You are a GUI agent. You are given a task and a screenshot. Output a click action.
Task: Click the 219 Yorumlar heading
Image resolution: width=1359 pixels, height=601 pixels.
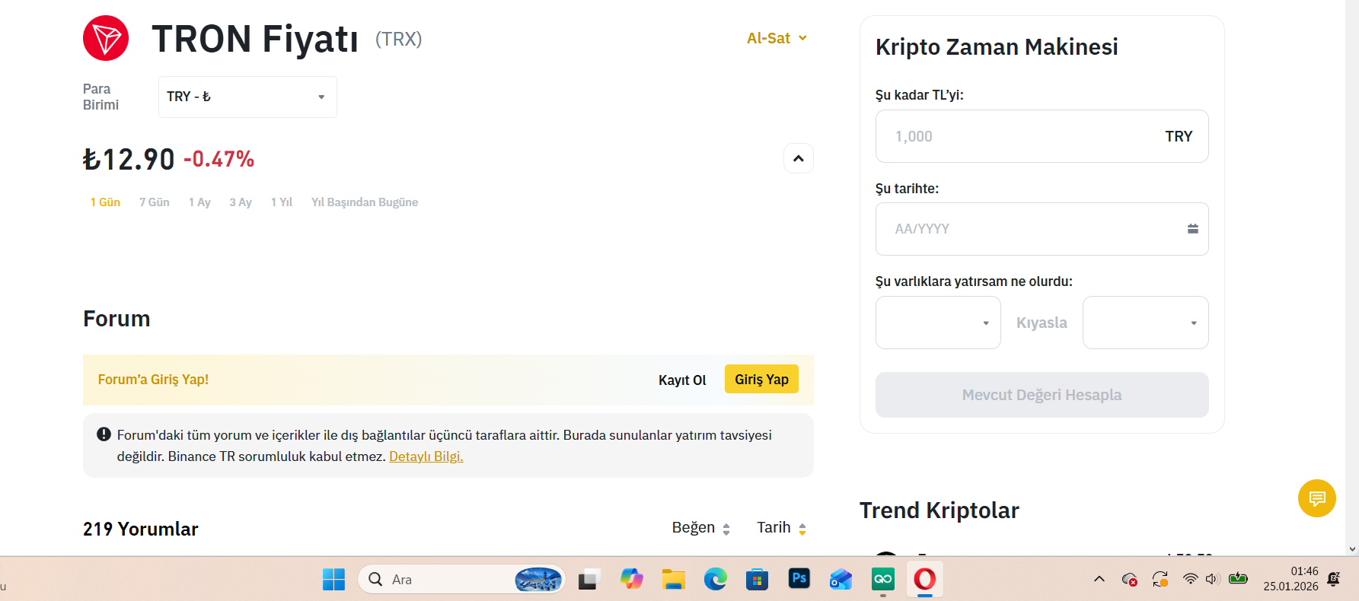pyautogui.click(x=141, y=529)
